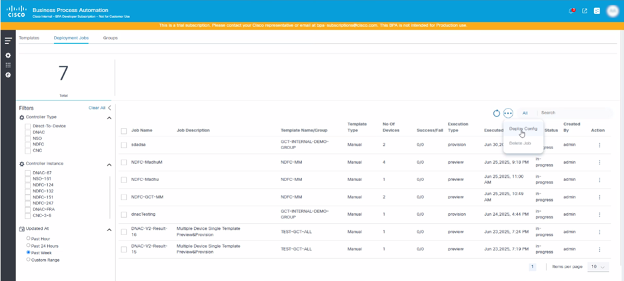The height and width of the screenshot is (281, 624).
Task: Click the Controller Instance gear icon
Action: (x=22, y=164)
